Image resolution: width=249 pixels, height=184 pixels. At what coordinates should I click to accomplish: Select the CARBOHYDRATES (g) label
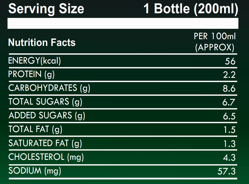pos(49,88)
